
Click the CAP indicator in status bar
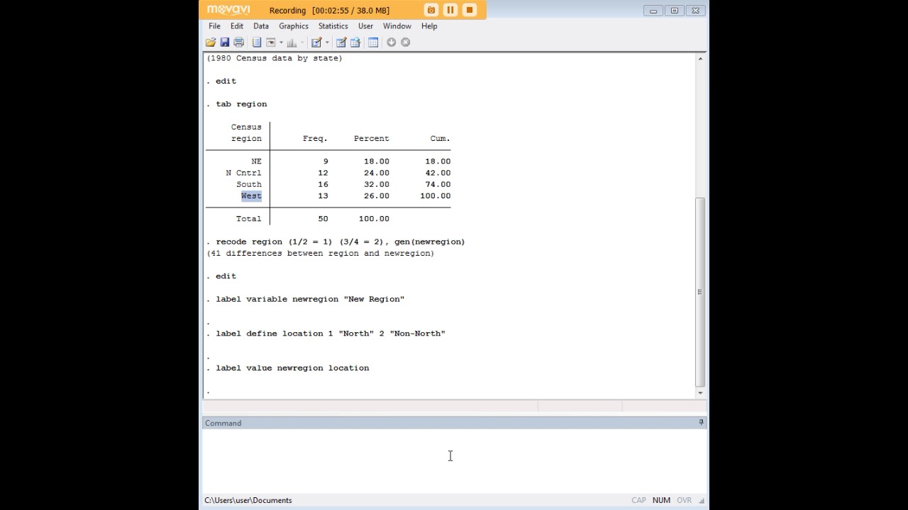pyautogui.click(x=638, y=500)
